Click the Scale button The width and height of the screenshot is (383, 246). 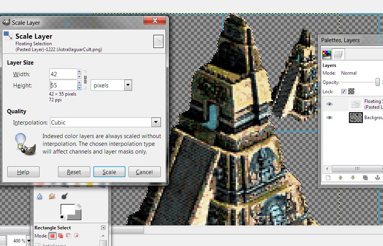(109, 172)
